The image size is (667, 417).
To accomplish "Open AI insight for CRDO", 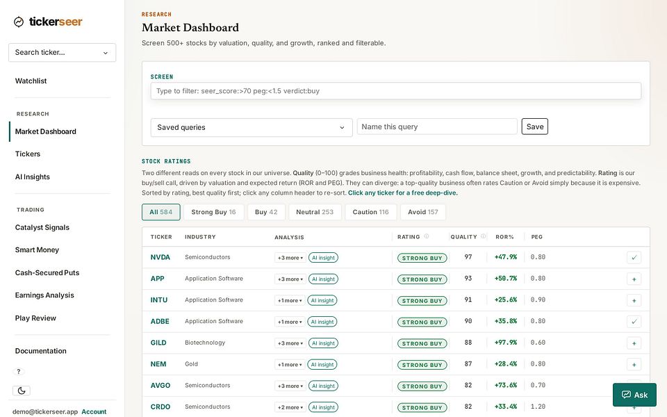I will pyautogui.click(x=323, y=407).
